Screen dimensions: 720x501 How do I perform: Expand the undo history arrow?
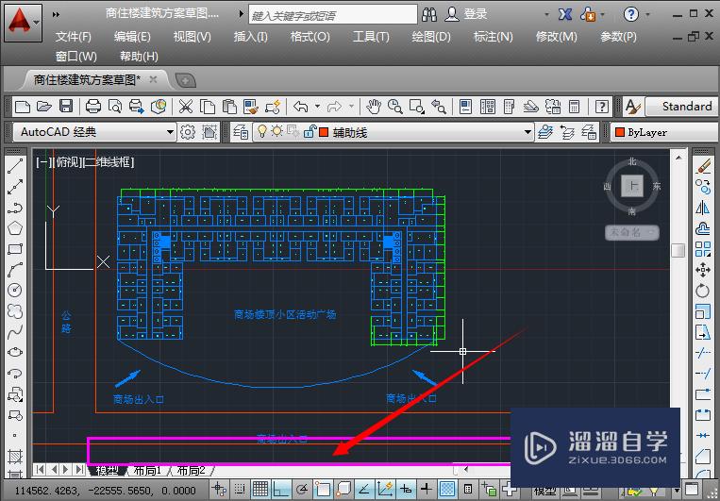(x=317, y=107)
